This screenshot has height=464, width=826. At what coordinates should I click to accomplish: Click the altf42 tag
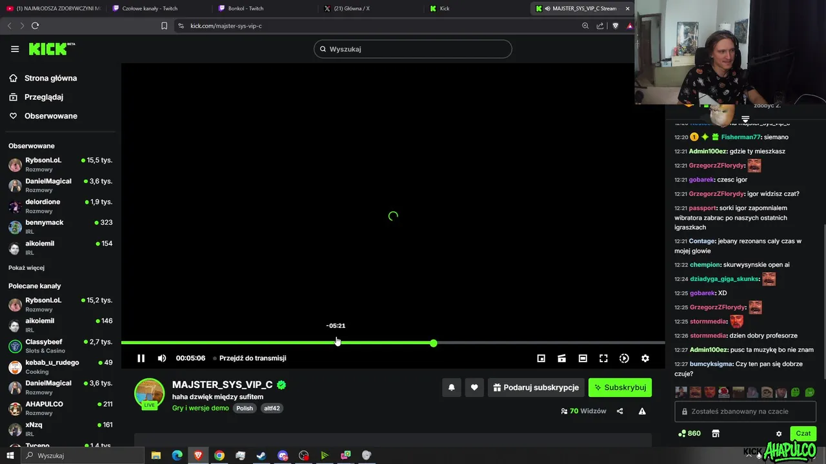point(272,408)
